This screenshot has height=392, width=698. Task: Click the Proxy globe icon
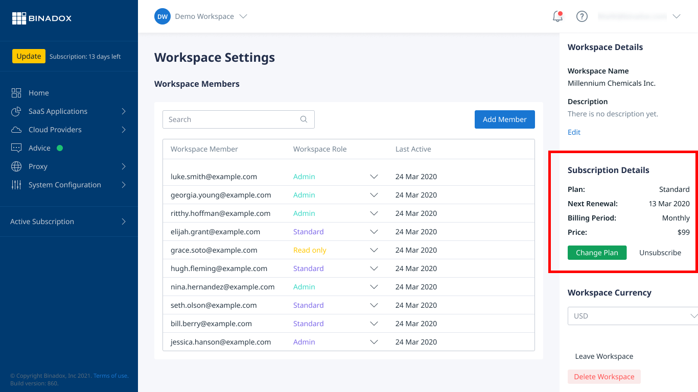click(x=16, y=166)
